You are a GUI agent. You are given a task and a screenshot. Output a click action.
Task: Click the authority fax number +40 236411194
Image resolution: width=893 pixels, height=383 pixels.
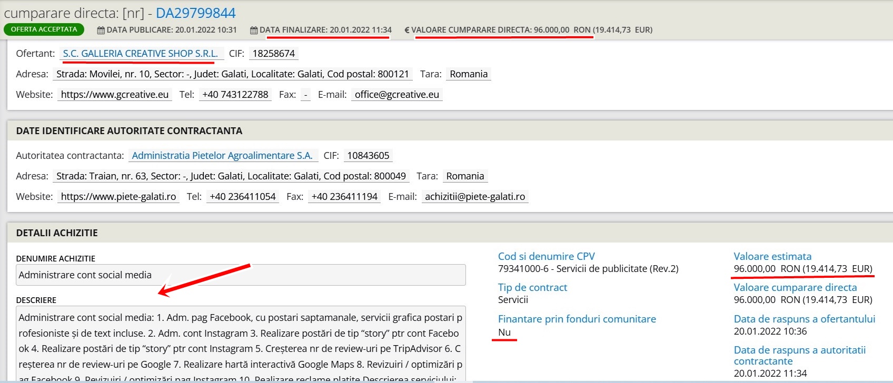tap(344, 196)
